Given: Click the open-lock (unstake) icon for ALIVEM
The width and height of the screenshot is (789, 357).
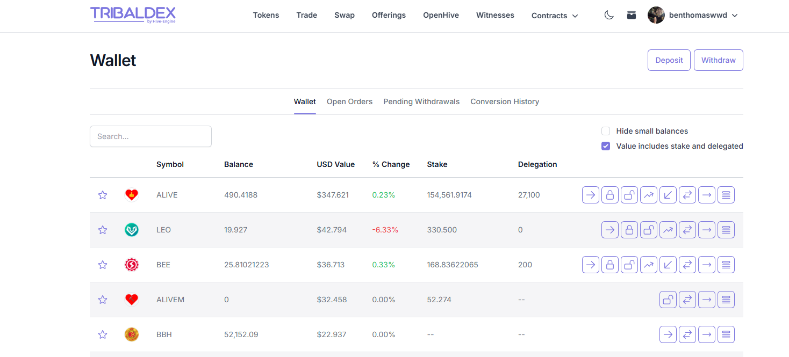Looking at the screenshot, I should (x=668, y=300).
